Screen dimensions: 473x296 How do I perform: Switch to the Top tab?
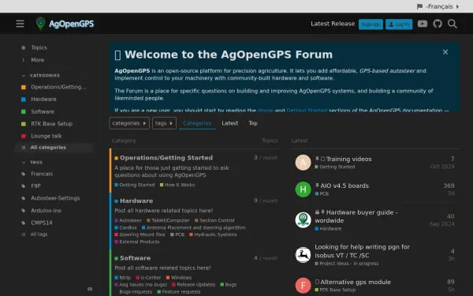click(x=253, y=123)
